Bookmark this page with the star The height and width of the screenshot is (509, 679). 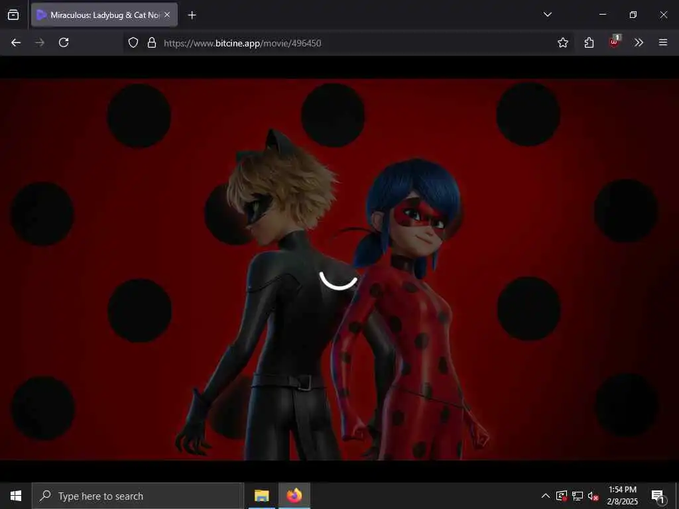(x=563, y=42)
